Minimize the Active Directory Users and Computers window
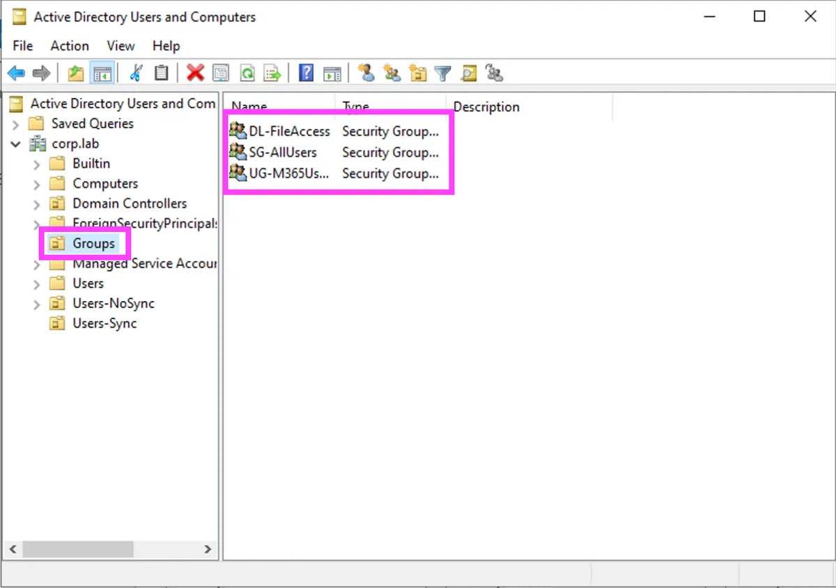This screenshot has width=836, height=588. coord(709,17)
